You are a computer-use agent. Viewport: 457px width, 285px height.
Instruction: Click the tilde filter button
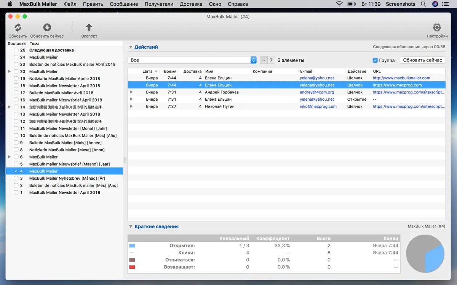[264, 60]
